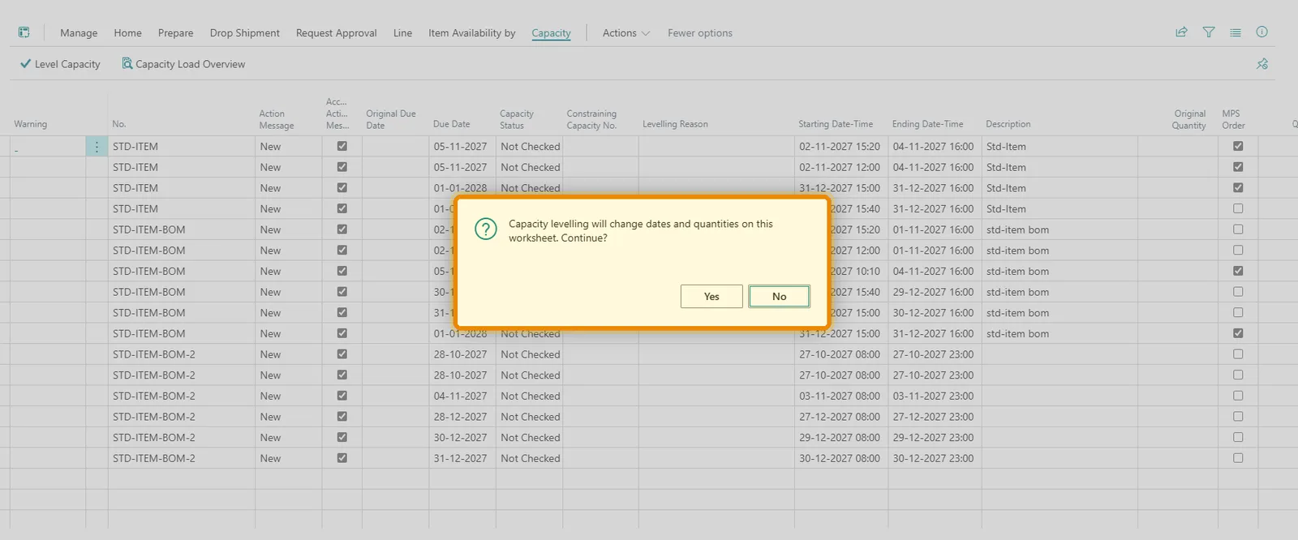The image size is (1298, 540).
Task: Select due date 05-11-2027 in first row
Action: point(460,147)
